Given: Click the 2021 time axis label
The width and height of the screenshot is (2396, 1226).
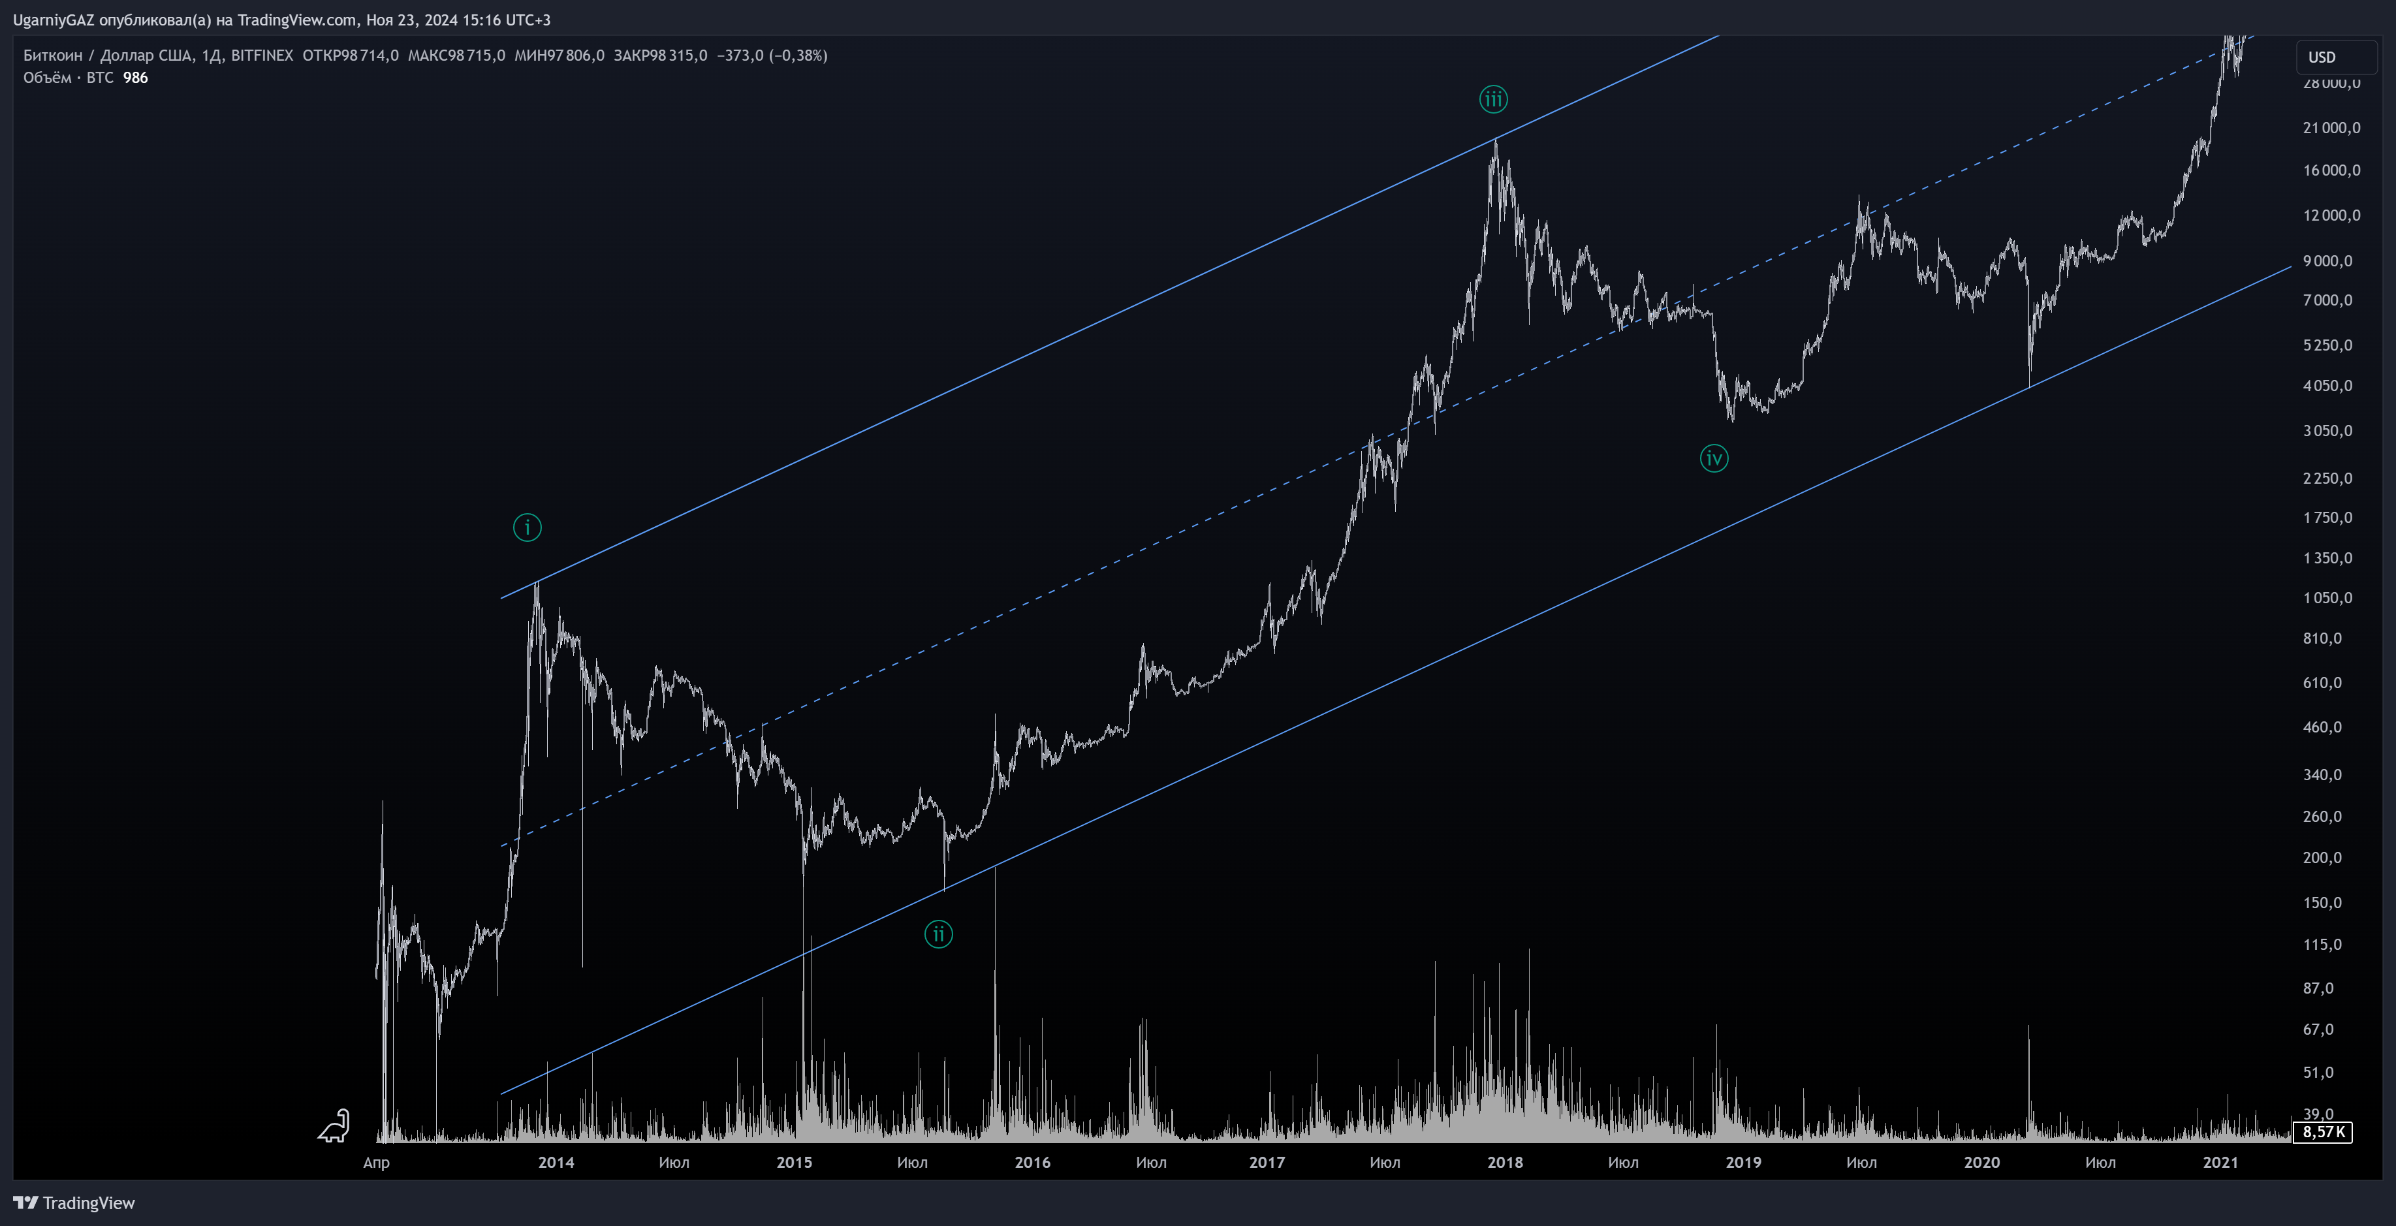Looking at the screenshot, I should pos(2220,1162).
